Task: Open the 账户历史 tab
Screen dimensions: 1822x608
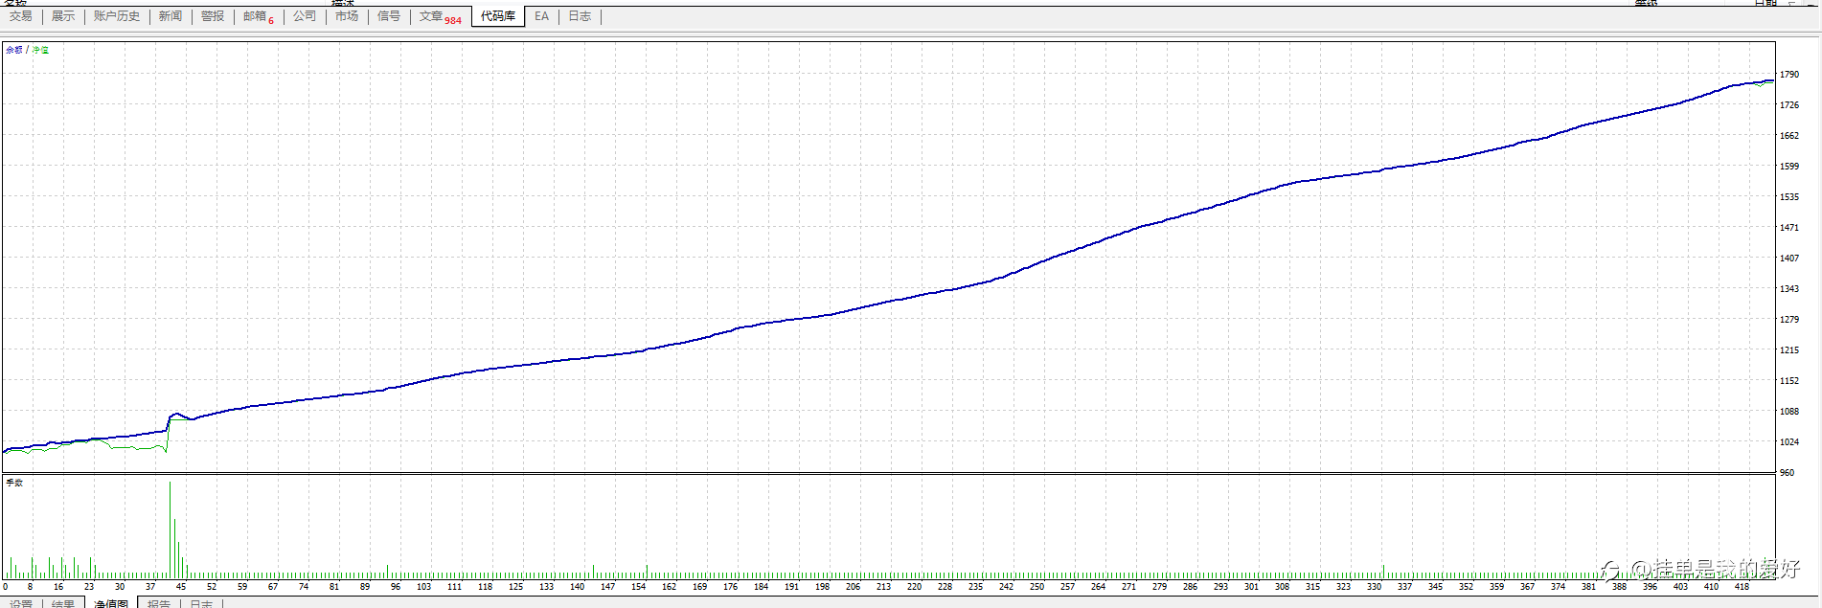Action: (117, 16)
